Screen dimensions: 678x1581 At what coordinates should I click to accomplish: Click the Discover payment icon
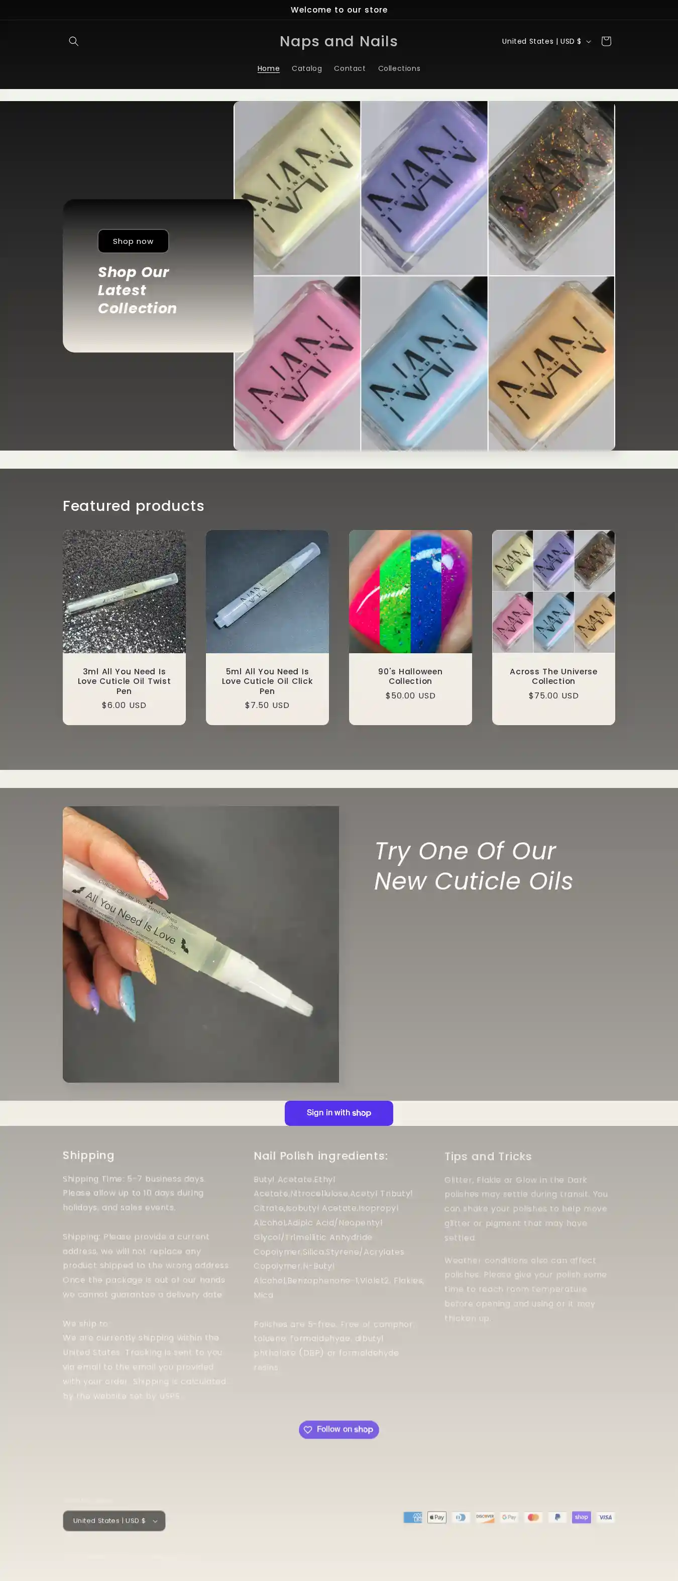[485, 1517]
